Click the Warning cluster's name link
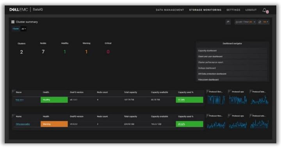281x148 pixels. tap(23, 124)
